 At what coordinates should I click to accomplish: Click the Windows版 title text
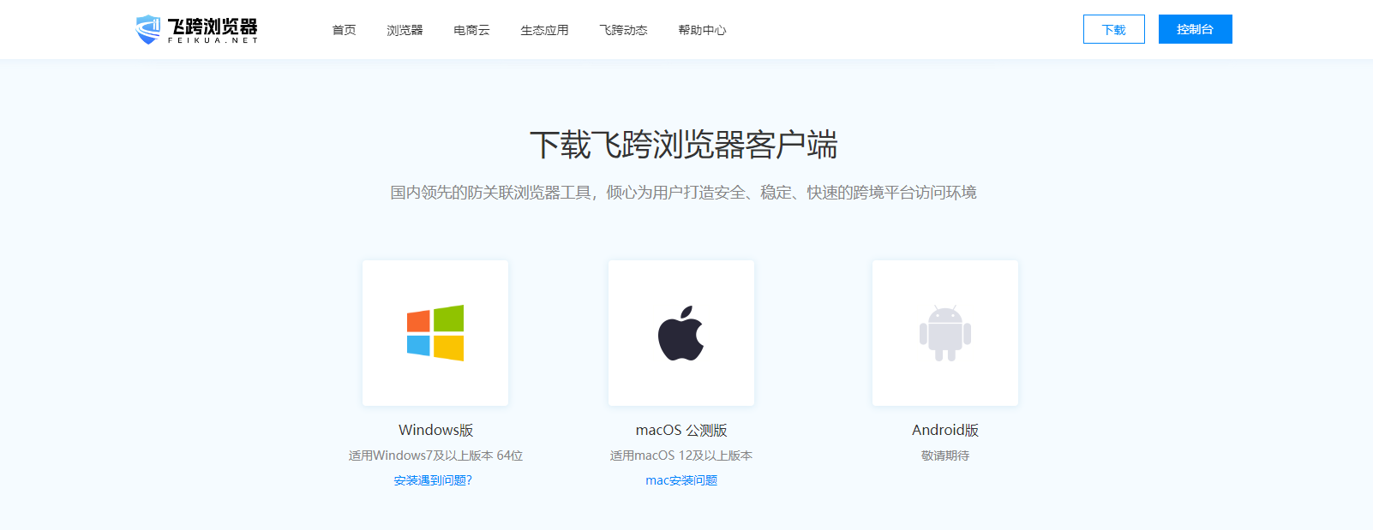(435, 430)
